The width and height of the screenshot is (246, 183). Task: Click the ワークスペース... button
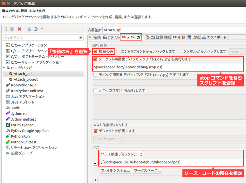click(147, 171)
